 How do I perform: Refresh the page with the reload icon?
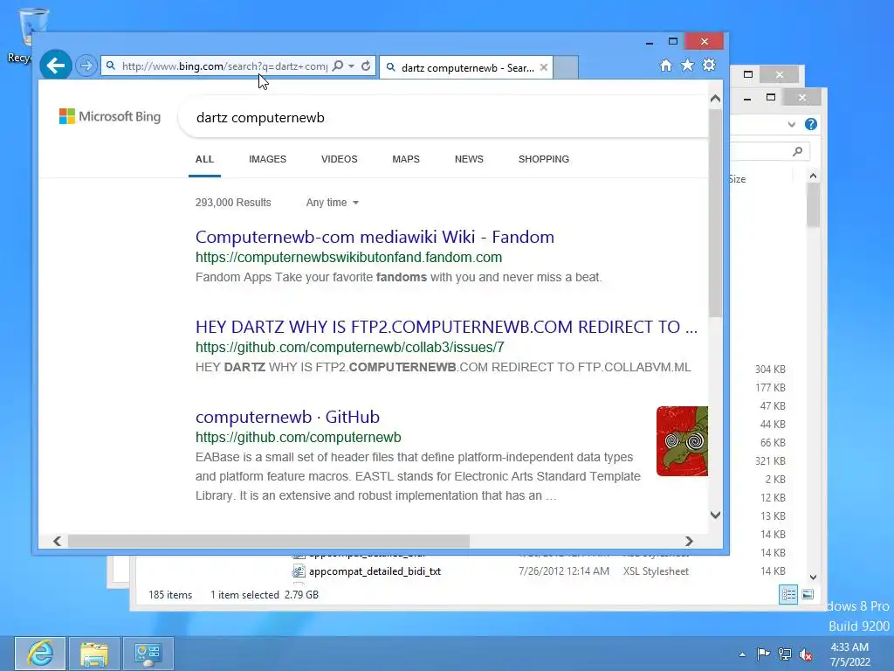366,66
